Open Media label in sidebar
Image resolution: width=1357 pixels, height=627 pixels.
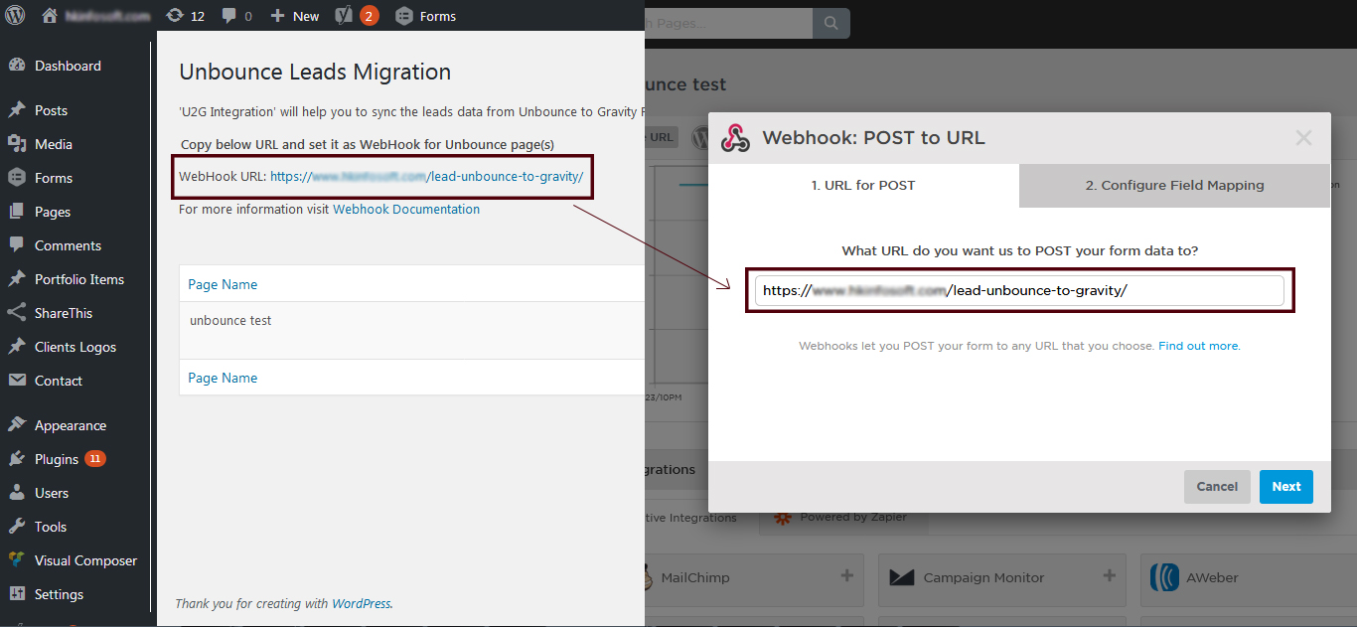54,144
